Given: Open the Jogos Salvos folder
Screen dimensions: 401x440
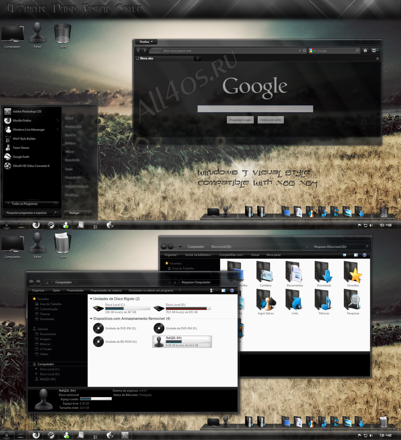Looking at the screenshot, I should (265, 302).
